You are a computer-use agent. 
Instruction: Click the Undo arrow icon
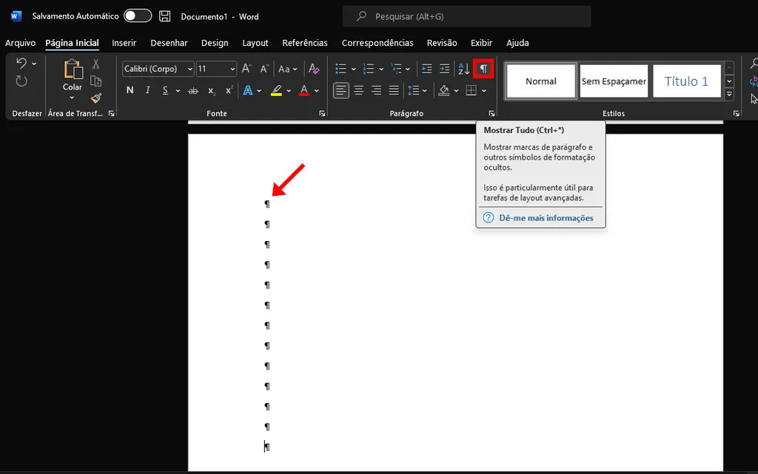tap(21, 64)
